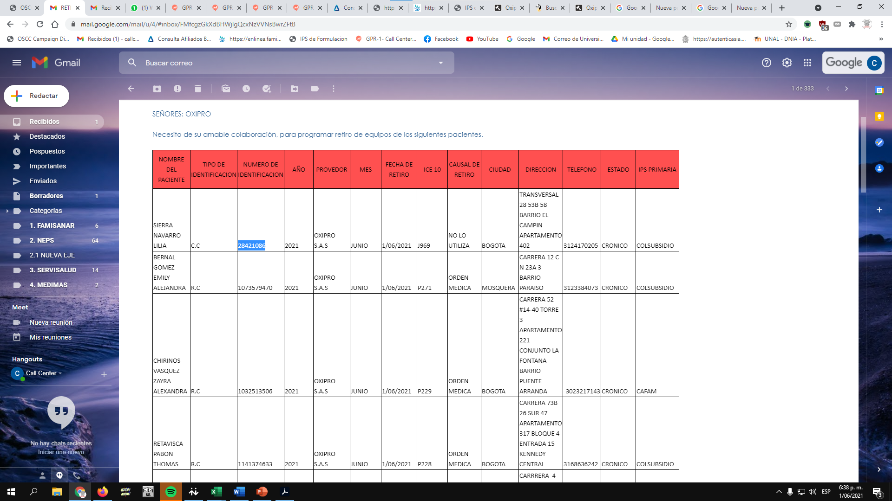The image size is (892, 501).
Task: Go back to inbox arrow
Action: coord(131,89)
